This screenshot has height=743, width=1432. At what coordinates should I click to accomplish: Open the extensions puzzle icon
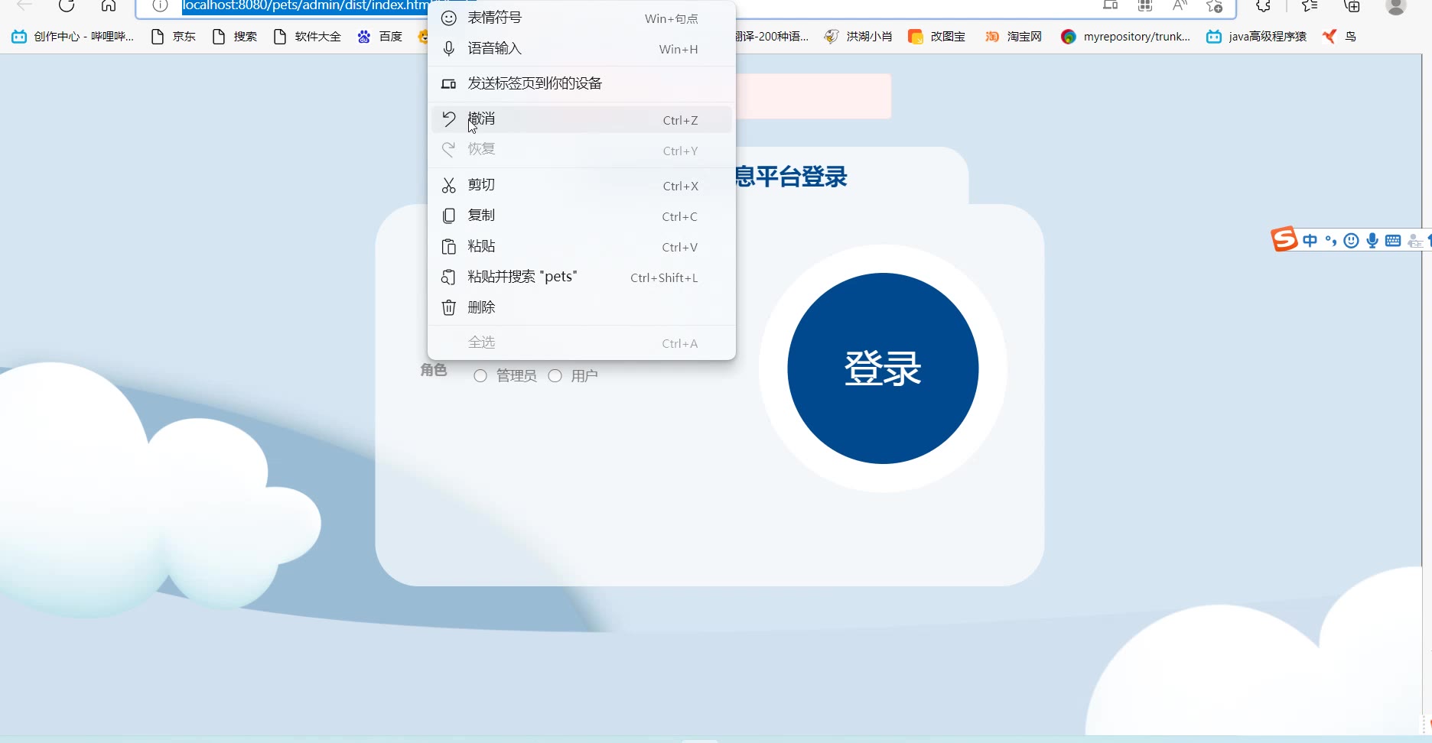pyautogui.click(x=1263, y=6)
